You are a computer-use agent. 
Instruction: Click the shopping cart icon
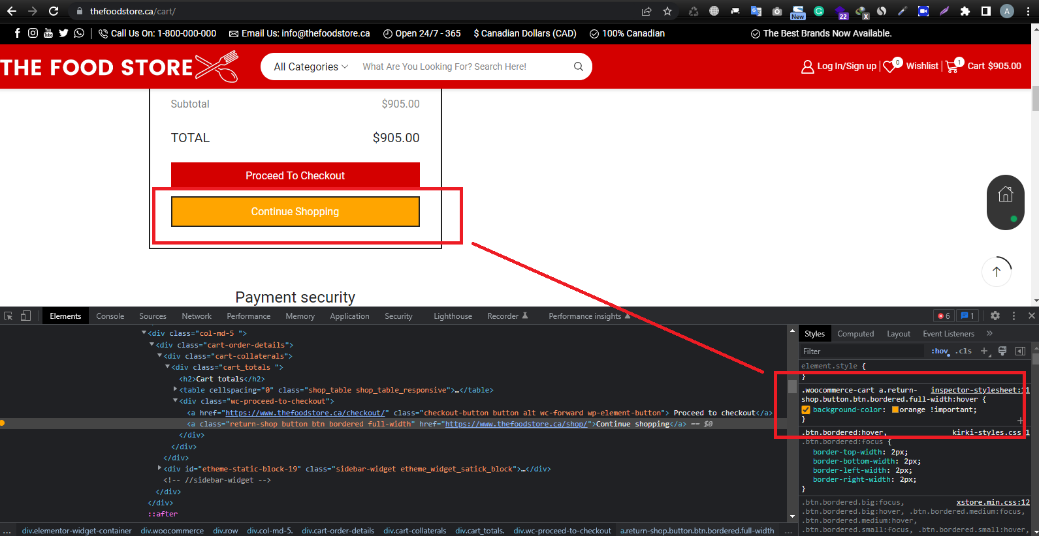(x=952, y=66)
